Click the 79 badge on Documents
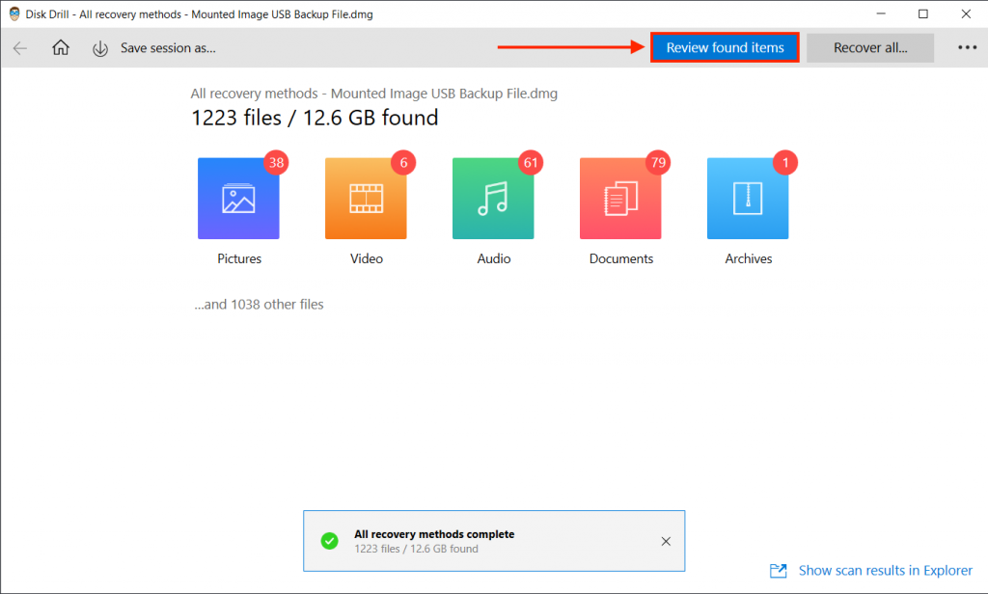988x594 pixels. [x=658, y=163]
